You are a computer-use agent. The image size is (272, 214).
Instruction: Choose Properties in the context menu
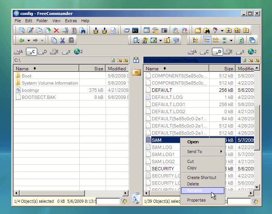[x=202, y=200]
